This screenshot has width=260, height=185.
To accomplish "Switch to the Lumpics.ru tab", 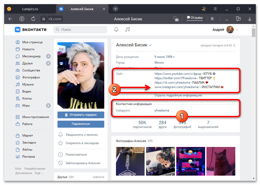I will tap(30, 9).
